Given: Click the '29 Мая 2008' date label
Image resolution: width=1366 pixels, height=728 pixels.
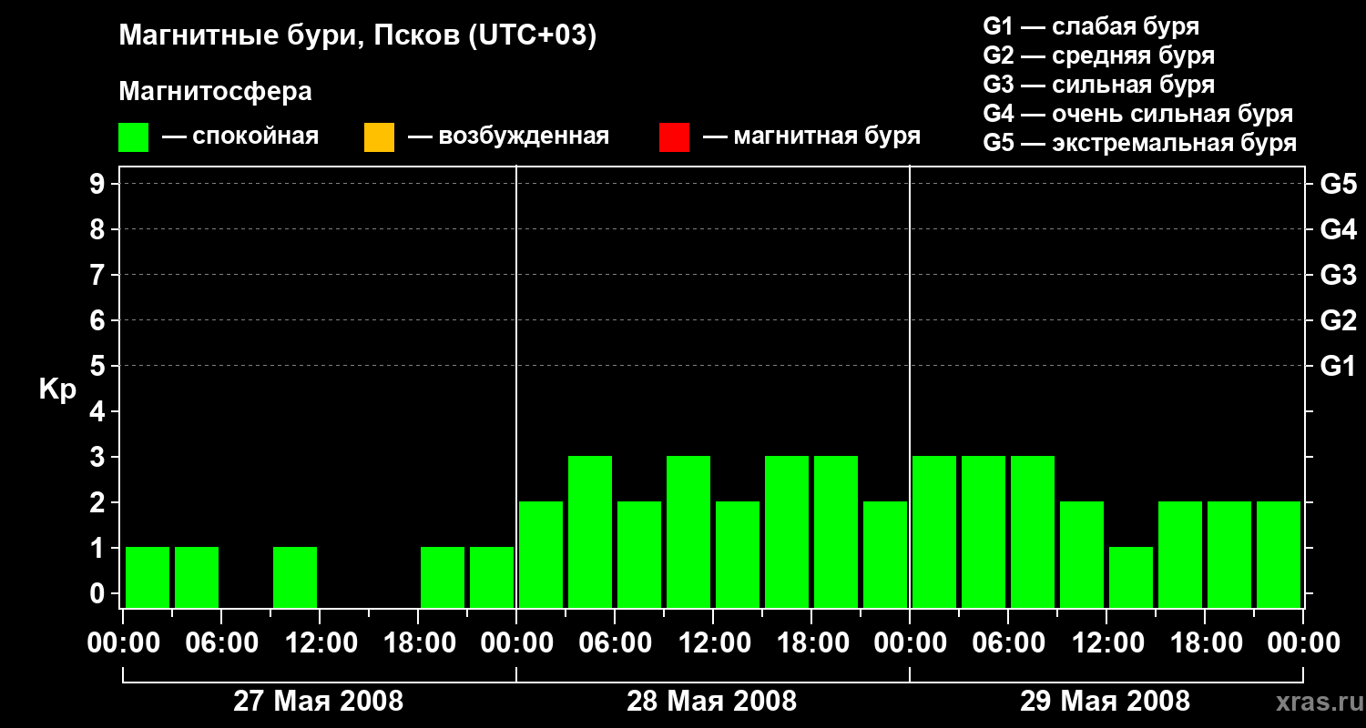Looking at the screenshot, I should [x=1106, y=702].
